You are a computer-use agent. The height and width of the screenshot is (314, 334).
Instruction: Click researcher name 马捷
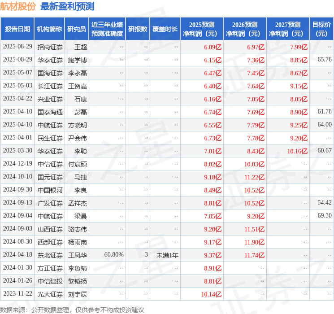click(x=81, y=177)
